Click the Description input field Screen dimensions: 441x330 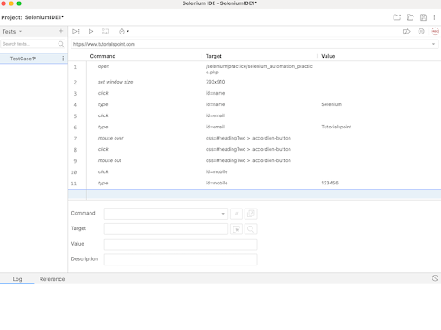[180, 259]
